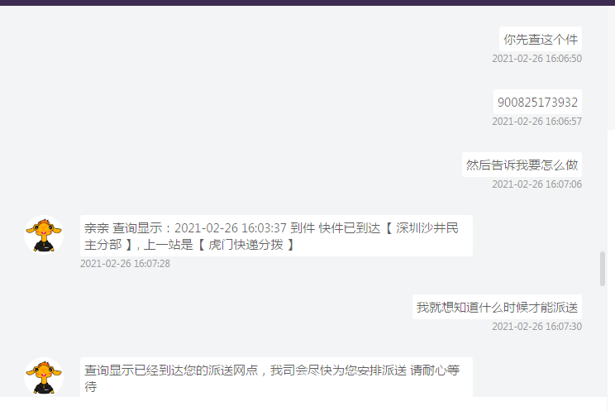This screenshot has width=615, height=411.
Task: Click the timestamp 2021-02-26 16:06:50
Action: (537, 59)
